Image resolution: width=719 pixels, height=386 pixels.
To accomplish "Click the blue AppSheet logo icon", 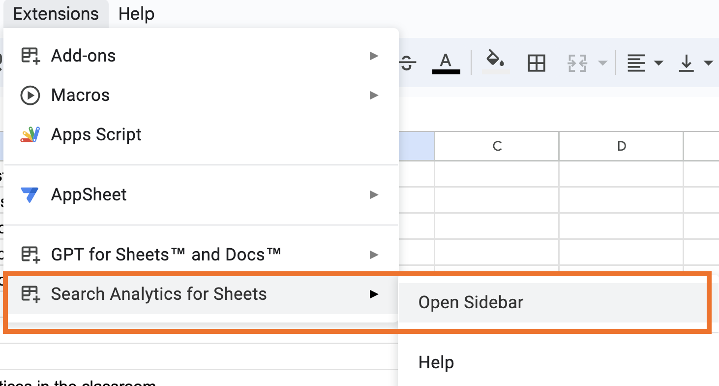I will coord(30,194).
